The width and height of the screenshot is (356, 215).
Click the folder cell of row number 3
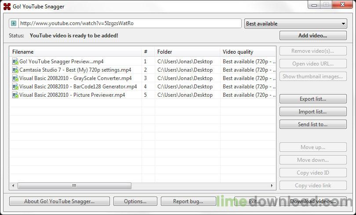[x=187, y=78]
